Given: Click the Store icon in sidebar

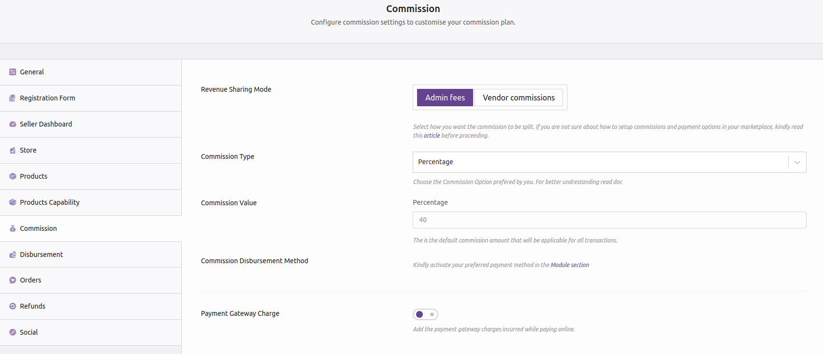Looking at the screenshot, I should coord(13,150).
